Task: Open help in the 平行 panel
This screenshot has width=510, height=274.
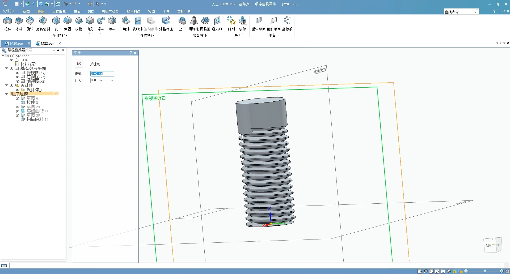Action: [x=130, y=53]
